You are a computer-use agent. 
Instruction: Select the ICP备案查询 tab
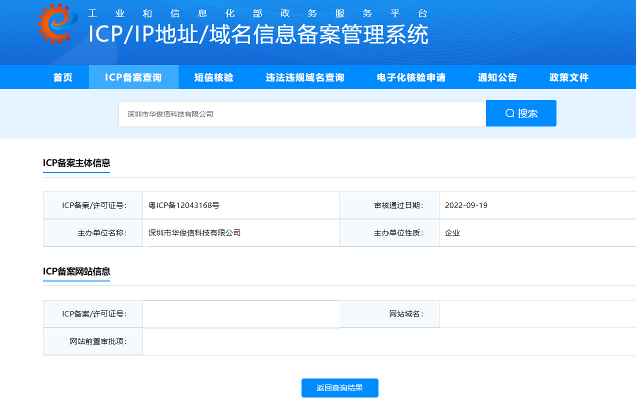[133, 77]
